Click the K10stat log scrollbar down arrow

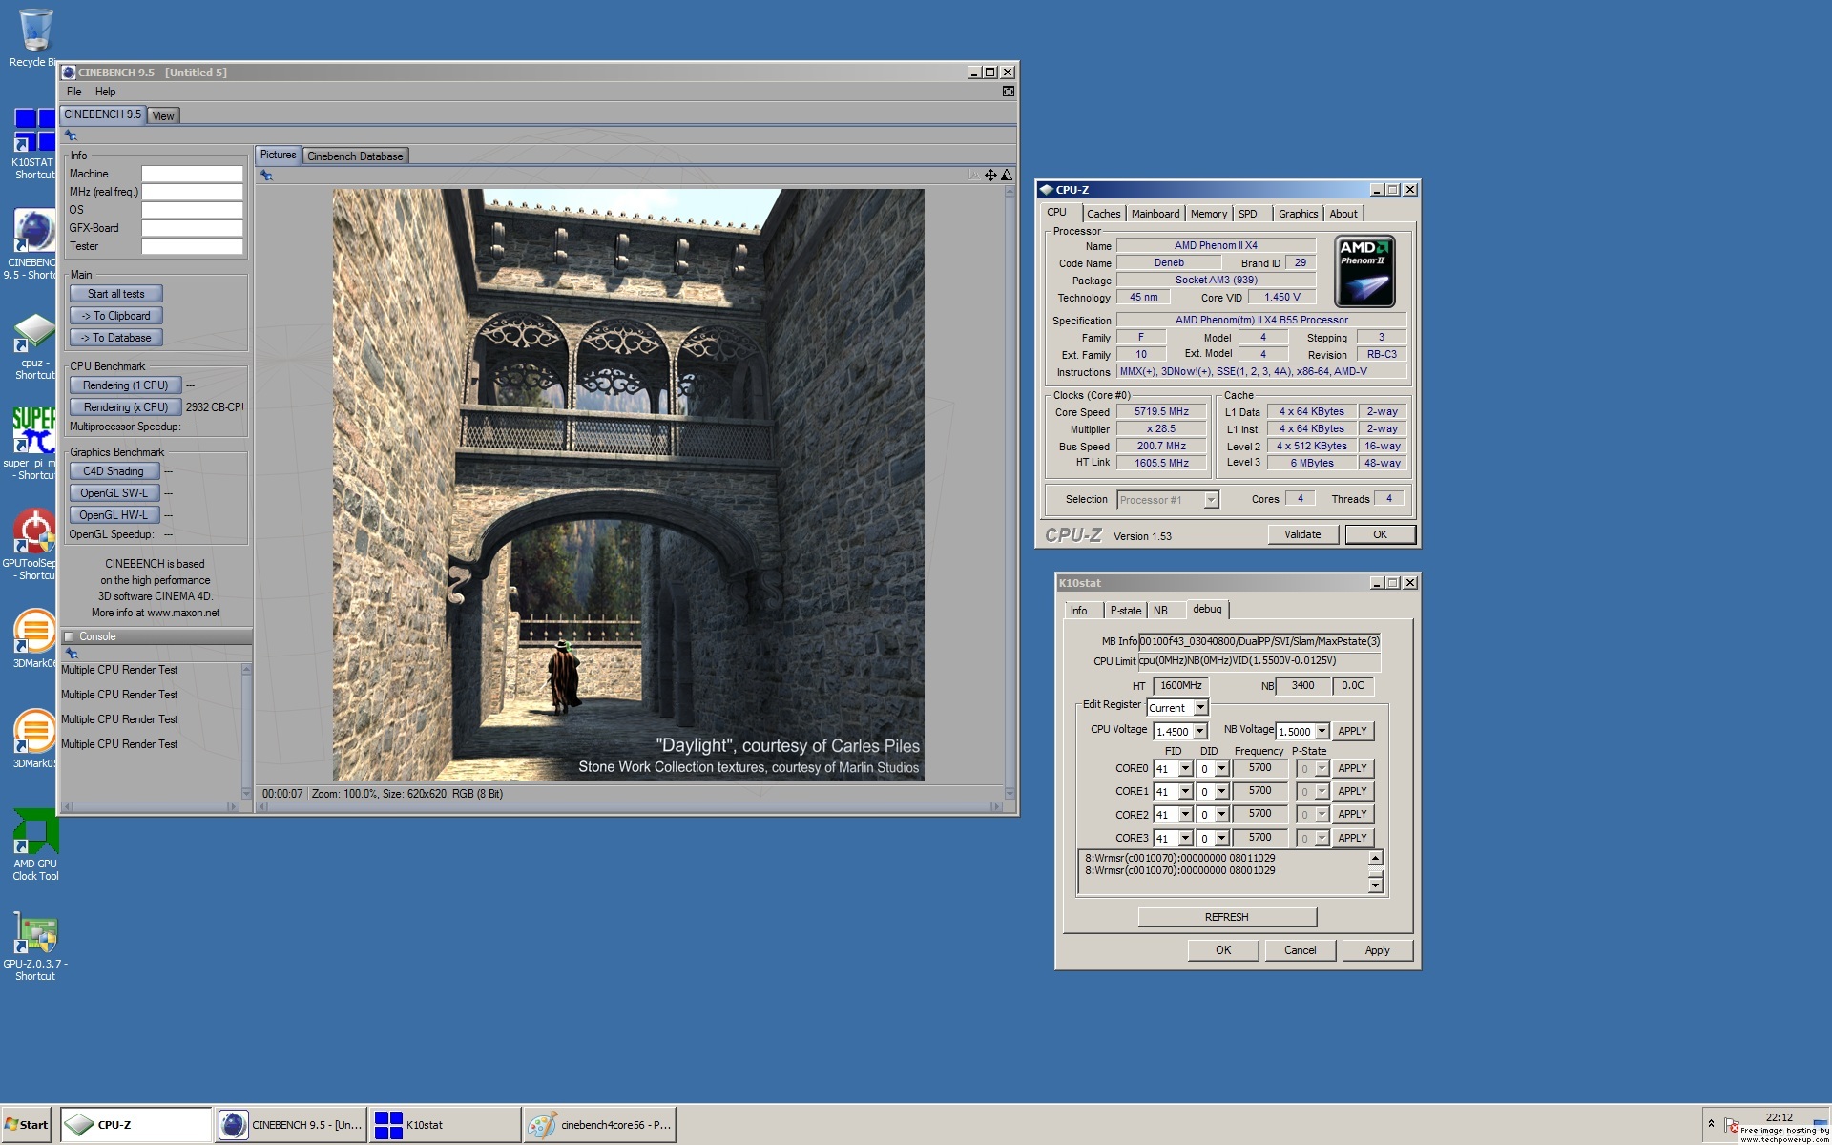pos(1375,885)
